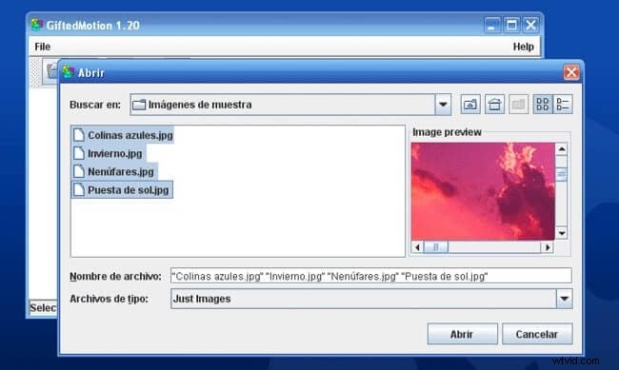This screenshot has width=619, height=370.
Task: Click the folder icon in Buscar en combo
Action: [x=139, y=105]
